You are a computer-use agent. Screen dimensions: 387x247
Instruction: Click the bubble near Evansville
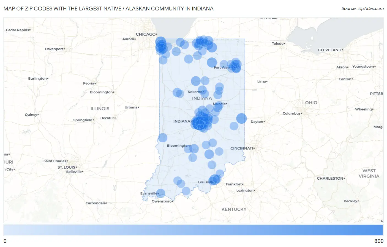point(160,193)
